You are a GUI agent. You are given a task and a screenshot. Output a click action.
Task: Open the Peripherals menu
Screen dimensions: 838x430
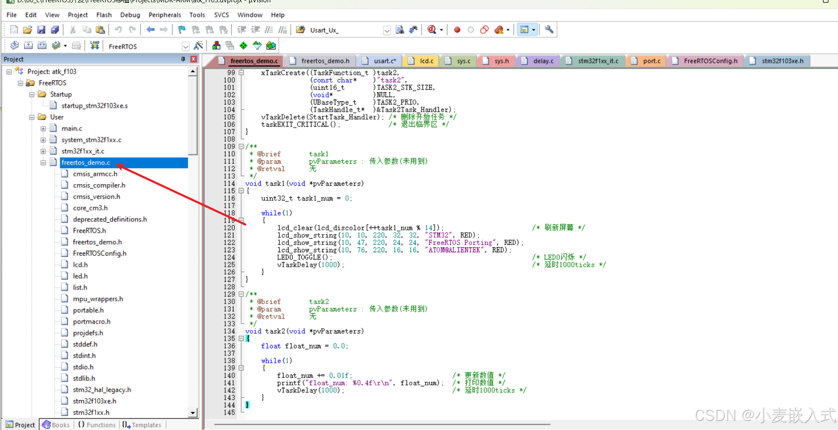pyautogui.click(x=164, y=15)
